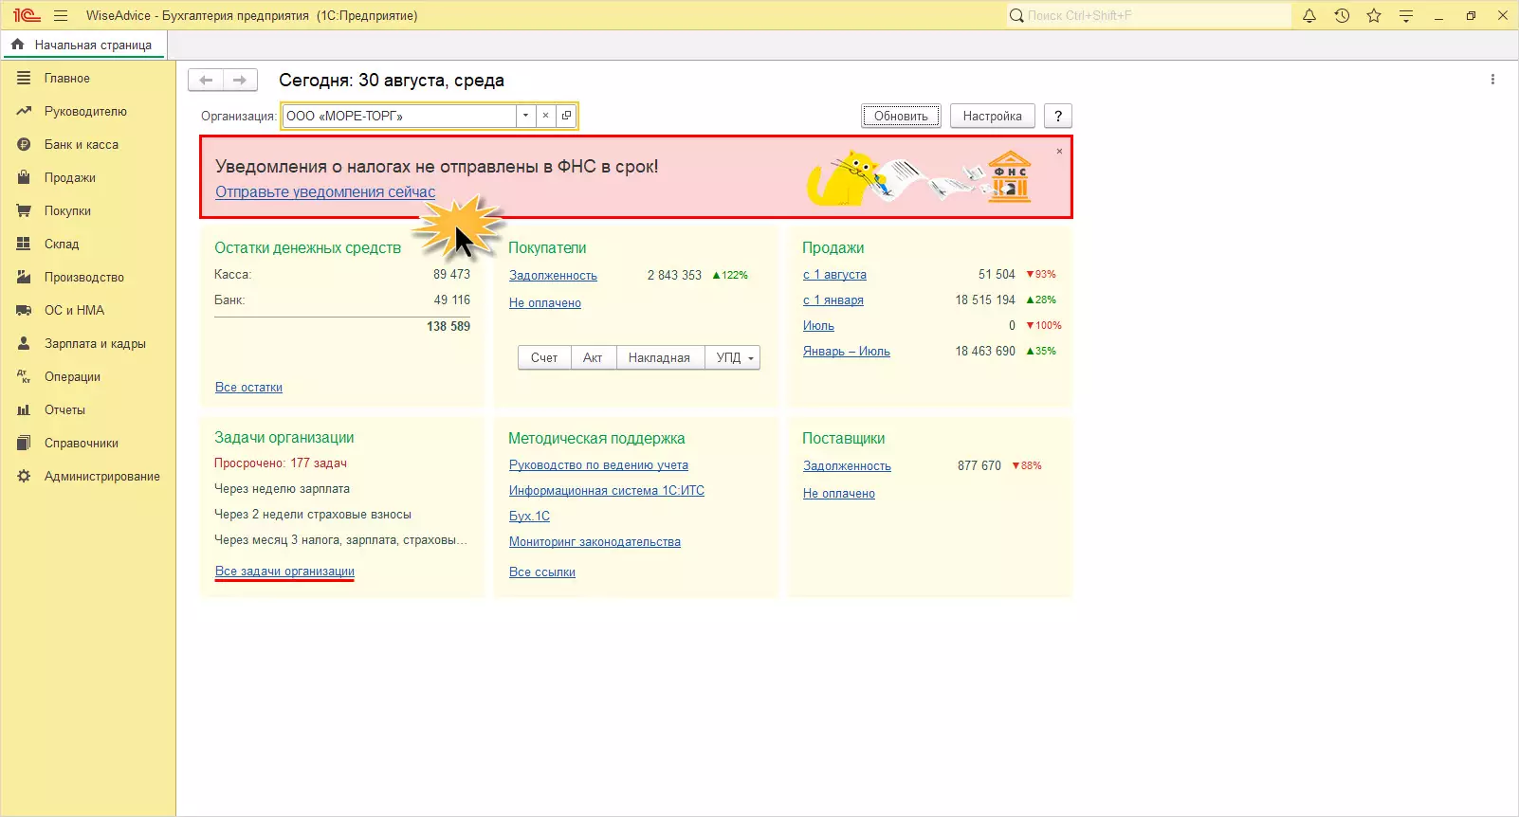Click the Зарплата и кадры person icon

[24, 343]
